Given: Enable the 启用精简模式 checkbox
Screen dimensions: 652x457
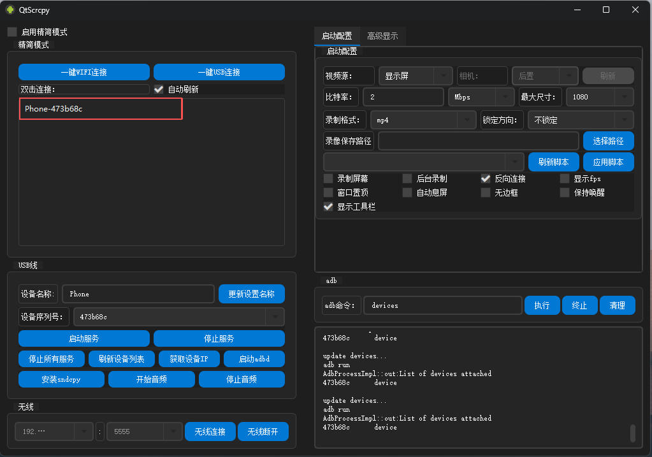Looking at the screenshot, I should pos(12,32).
